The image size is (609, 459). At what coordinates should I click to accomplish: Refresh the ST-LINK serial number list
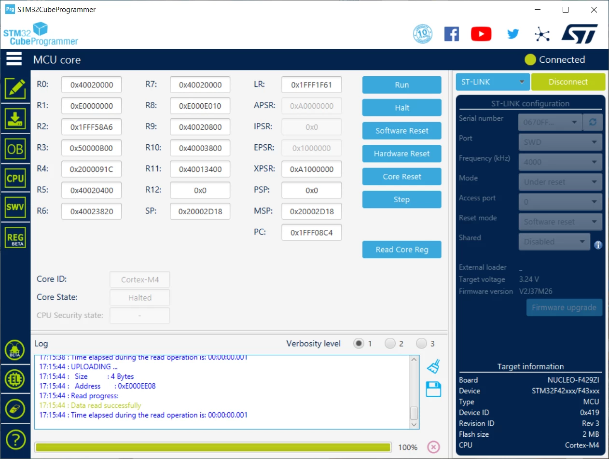(x=593, y=122)
